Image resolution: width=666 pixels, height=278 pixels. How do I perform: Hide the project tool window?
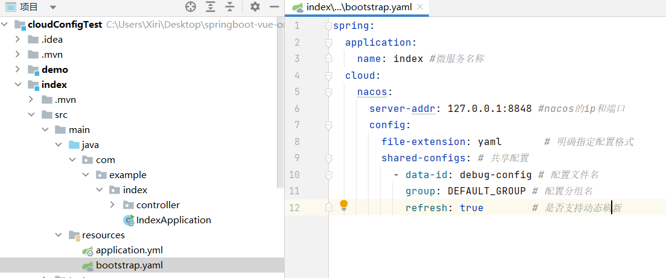click(274, 7)
